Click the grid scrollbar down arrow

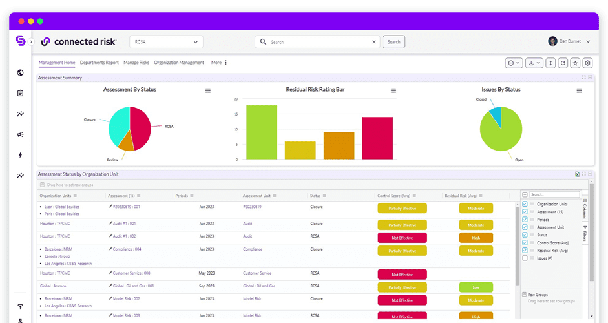pyautogui.click(x=592, y=316)
